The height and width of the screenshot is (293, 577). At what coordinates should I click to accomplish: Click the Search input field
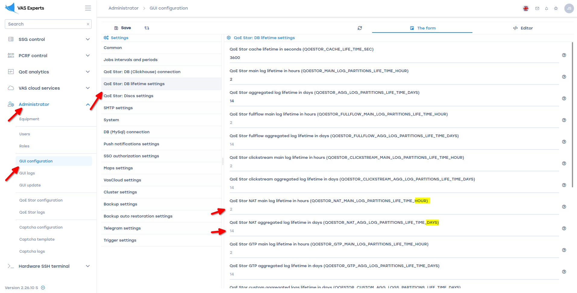45,24
